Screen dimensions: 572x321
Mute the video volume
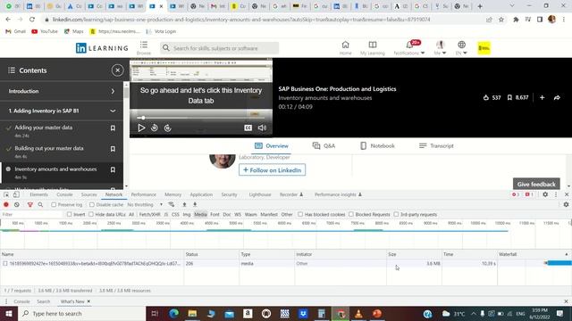coord(262,128)
